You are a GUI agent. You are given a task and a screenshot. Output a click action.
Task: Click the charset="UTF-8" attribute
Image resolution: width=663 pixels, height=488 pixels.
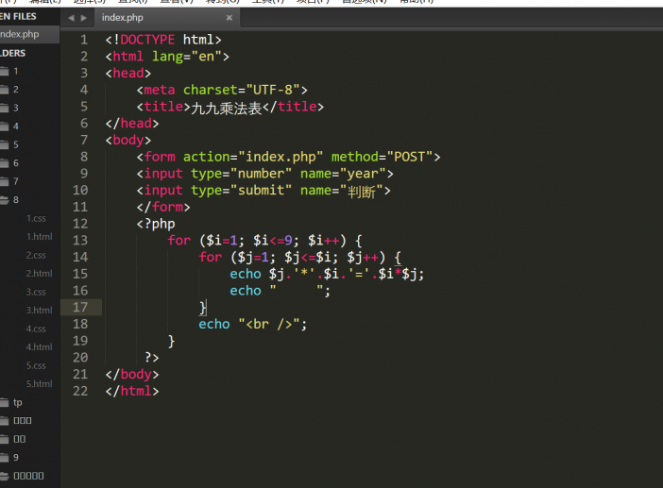(242, 90)
